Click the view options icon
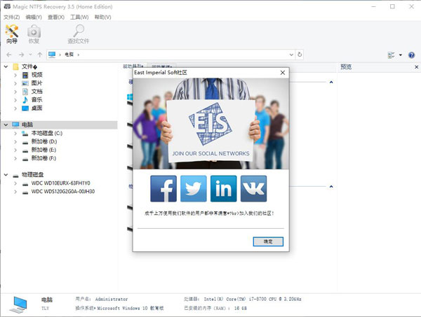 coord(392,55)
